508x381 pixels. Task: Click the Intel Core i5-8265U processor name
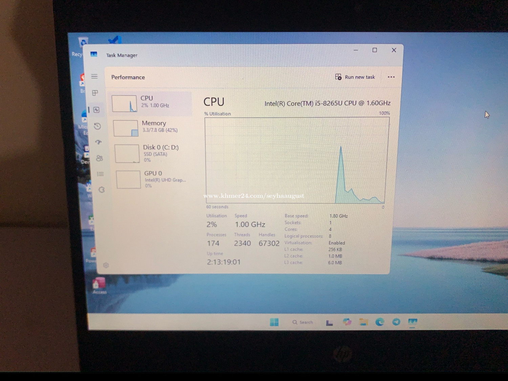click(327, 103)
